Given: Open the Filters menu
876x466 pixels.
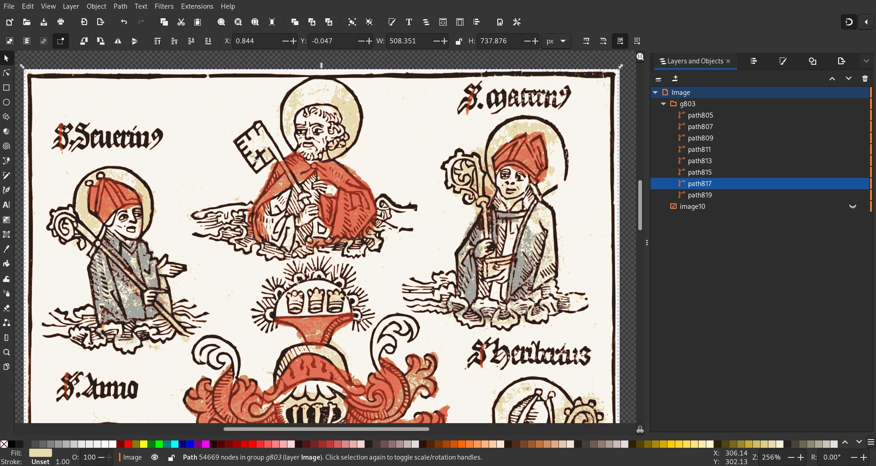Looking at the screenshot, I should 164,6.
